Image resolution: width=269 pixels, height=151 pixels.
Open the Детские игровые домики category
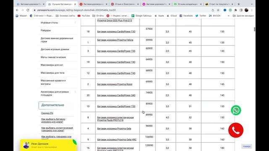(x=55, y=49)
